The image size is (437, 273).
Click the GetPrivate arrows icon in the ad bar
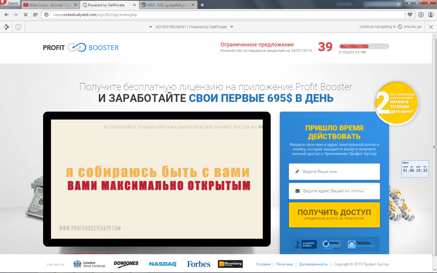pyautogui.click(x=6, y=27)
